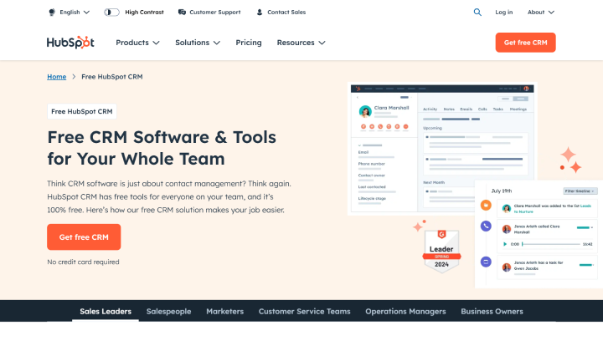
Task: Expand the Resources menu
Action: point(301,43)
